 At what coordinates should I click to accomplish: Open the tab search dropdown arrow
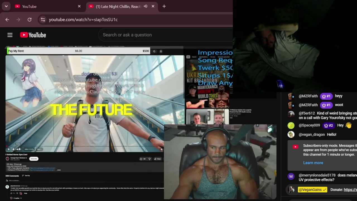click(x=6, y=6)
